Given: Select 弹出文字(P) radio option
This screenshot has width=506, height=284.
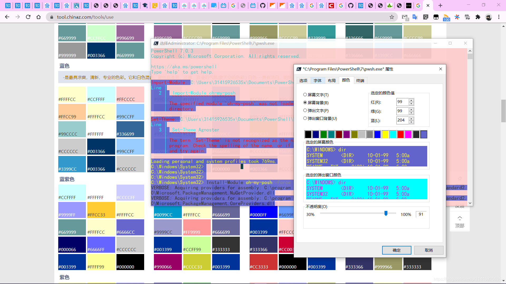Looking at the screenshot, I should (305, 110).
